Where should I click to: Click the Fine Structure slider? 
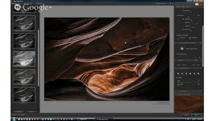pos(191,31)
